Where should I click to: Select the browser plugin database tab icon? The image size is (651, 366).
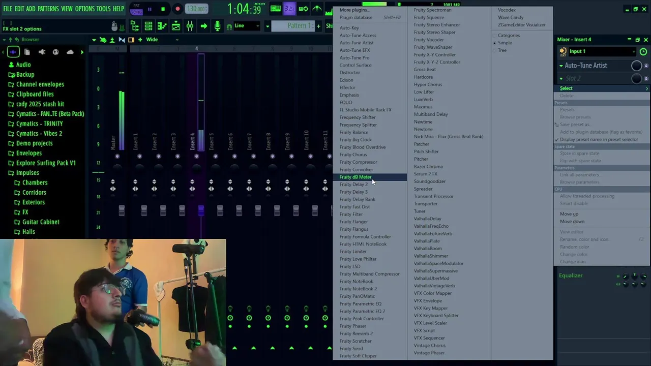pos(42,52)
